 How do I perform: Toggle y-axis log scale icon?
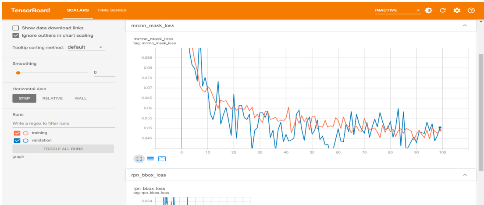150,159
